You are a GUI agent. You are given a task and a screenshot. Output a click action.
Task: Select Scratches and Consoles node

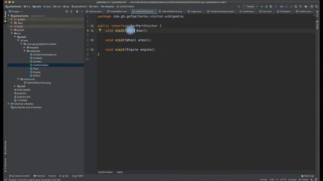pos(26,107)
